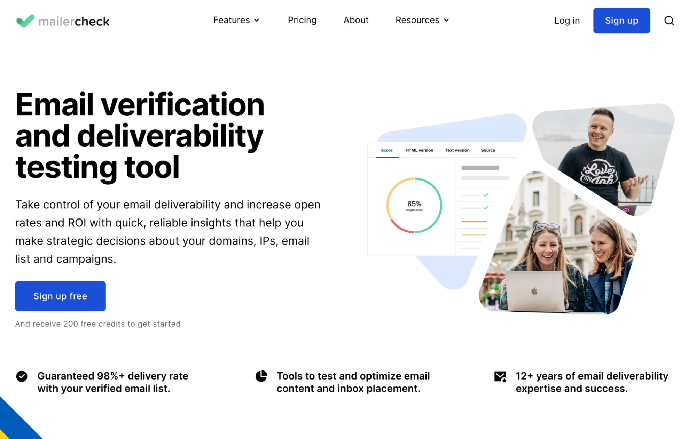696x439 pixels.
Task: Select the Score tab in preview
Action: pos(386,150)
